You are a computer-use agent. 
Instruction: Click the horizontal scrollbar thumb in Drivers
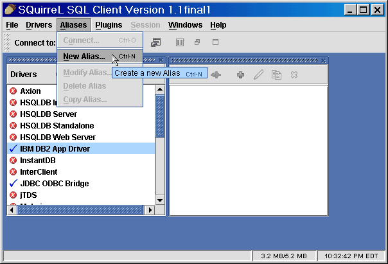coord(80,210)
